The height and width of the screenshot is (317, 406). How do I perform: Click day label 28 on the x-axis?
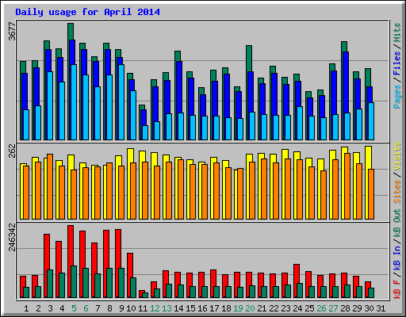(x=345, y=308)
